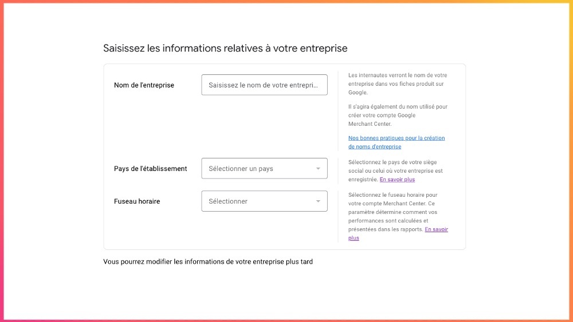Click the text Sélectionnez le fuseau horaire pour

(x=398, y=216)
